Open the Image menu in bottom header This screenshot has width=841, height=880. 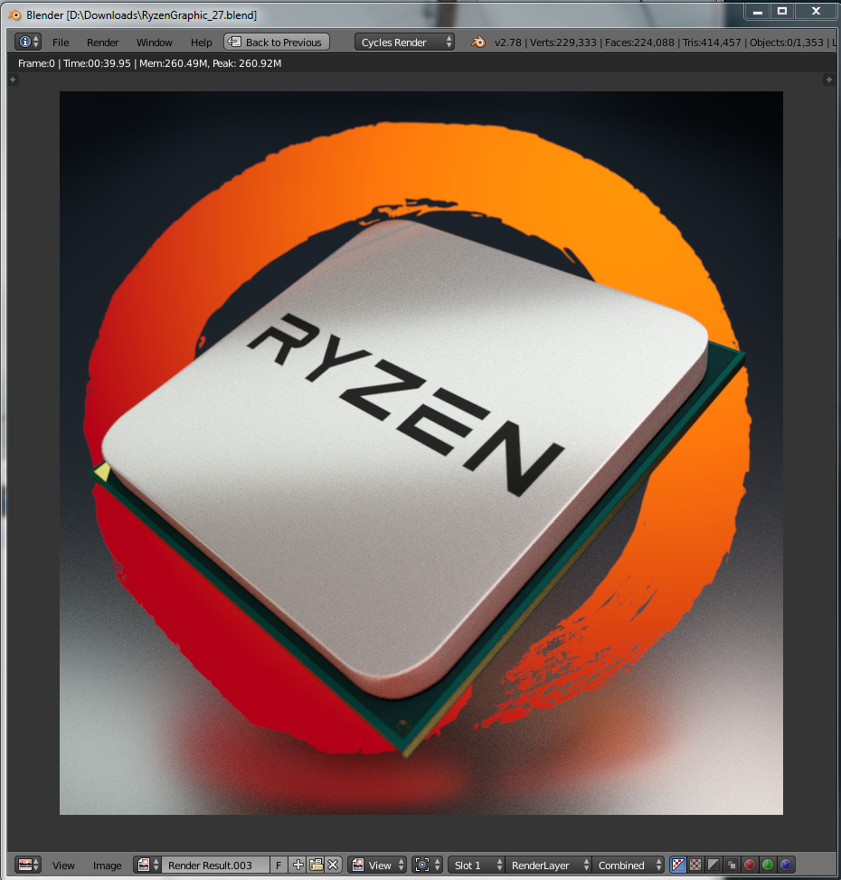pyautogui.click(x=107, y=866)
